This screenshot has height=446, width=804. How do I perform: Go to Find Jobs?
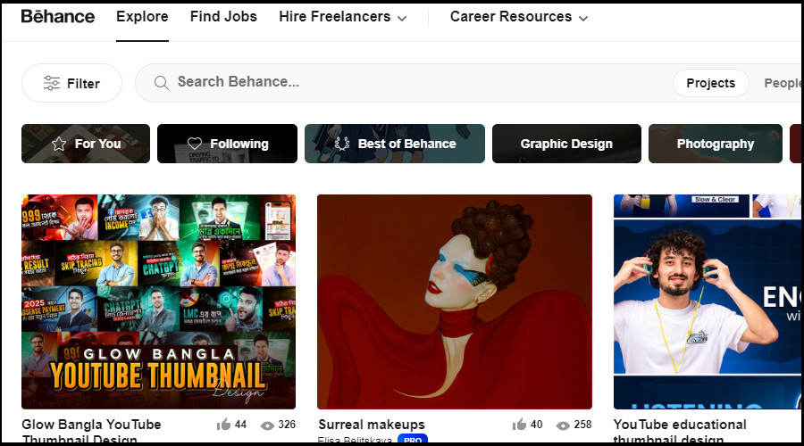(223, 16)
